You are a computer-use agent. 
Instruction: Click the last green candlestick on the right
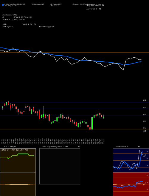coord(104,117)
